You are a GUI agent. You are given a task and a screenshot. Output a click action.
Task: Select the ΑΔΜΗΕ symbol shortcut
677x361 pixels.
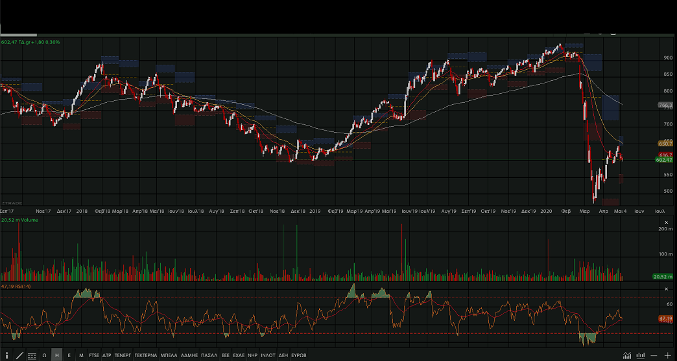click(189, 355)
